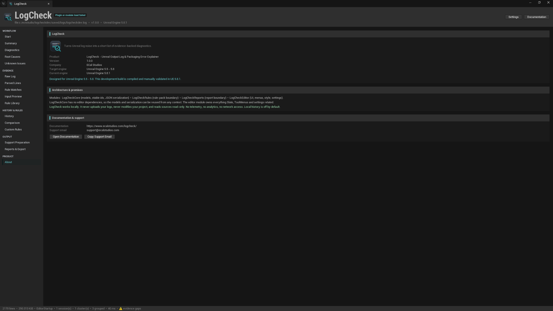Viewport: 553px width, 311px height.
Task: Click the 'EditorStartup' status entry
Action: (x=45, y=309)
